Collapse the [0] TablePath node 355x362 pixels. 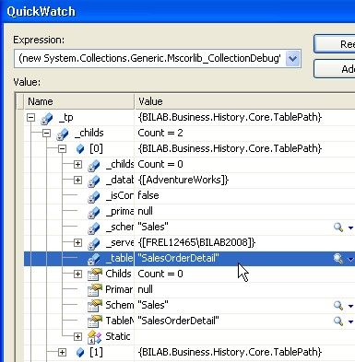click(x=62, y=148)
